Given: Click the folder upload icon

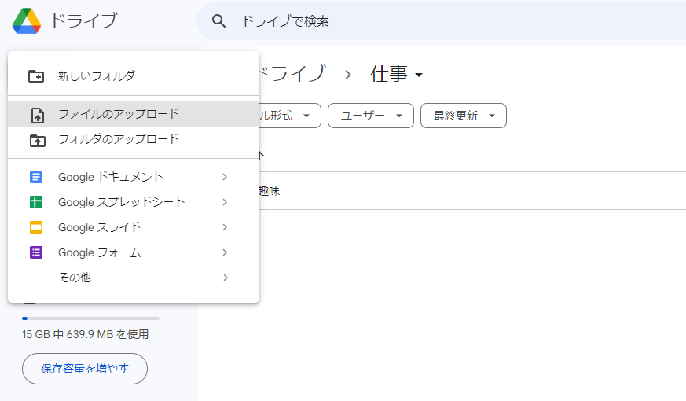Looking at the screenshot, I should point(38,140).
